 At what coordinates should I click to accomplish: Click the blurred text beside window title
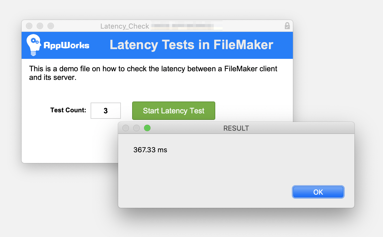tap(186, 26)
